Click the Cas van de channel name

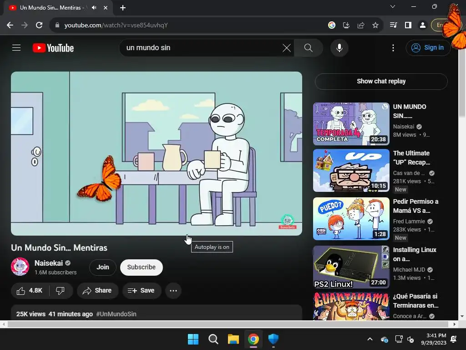[x=409, y=173]
